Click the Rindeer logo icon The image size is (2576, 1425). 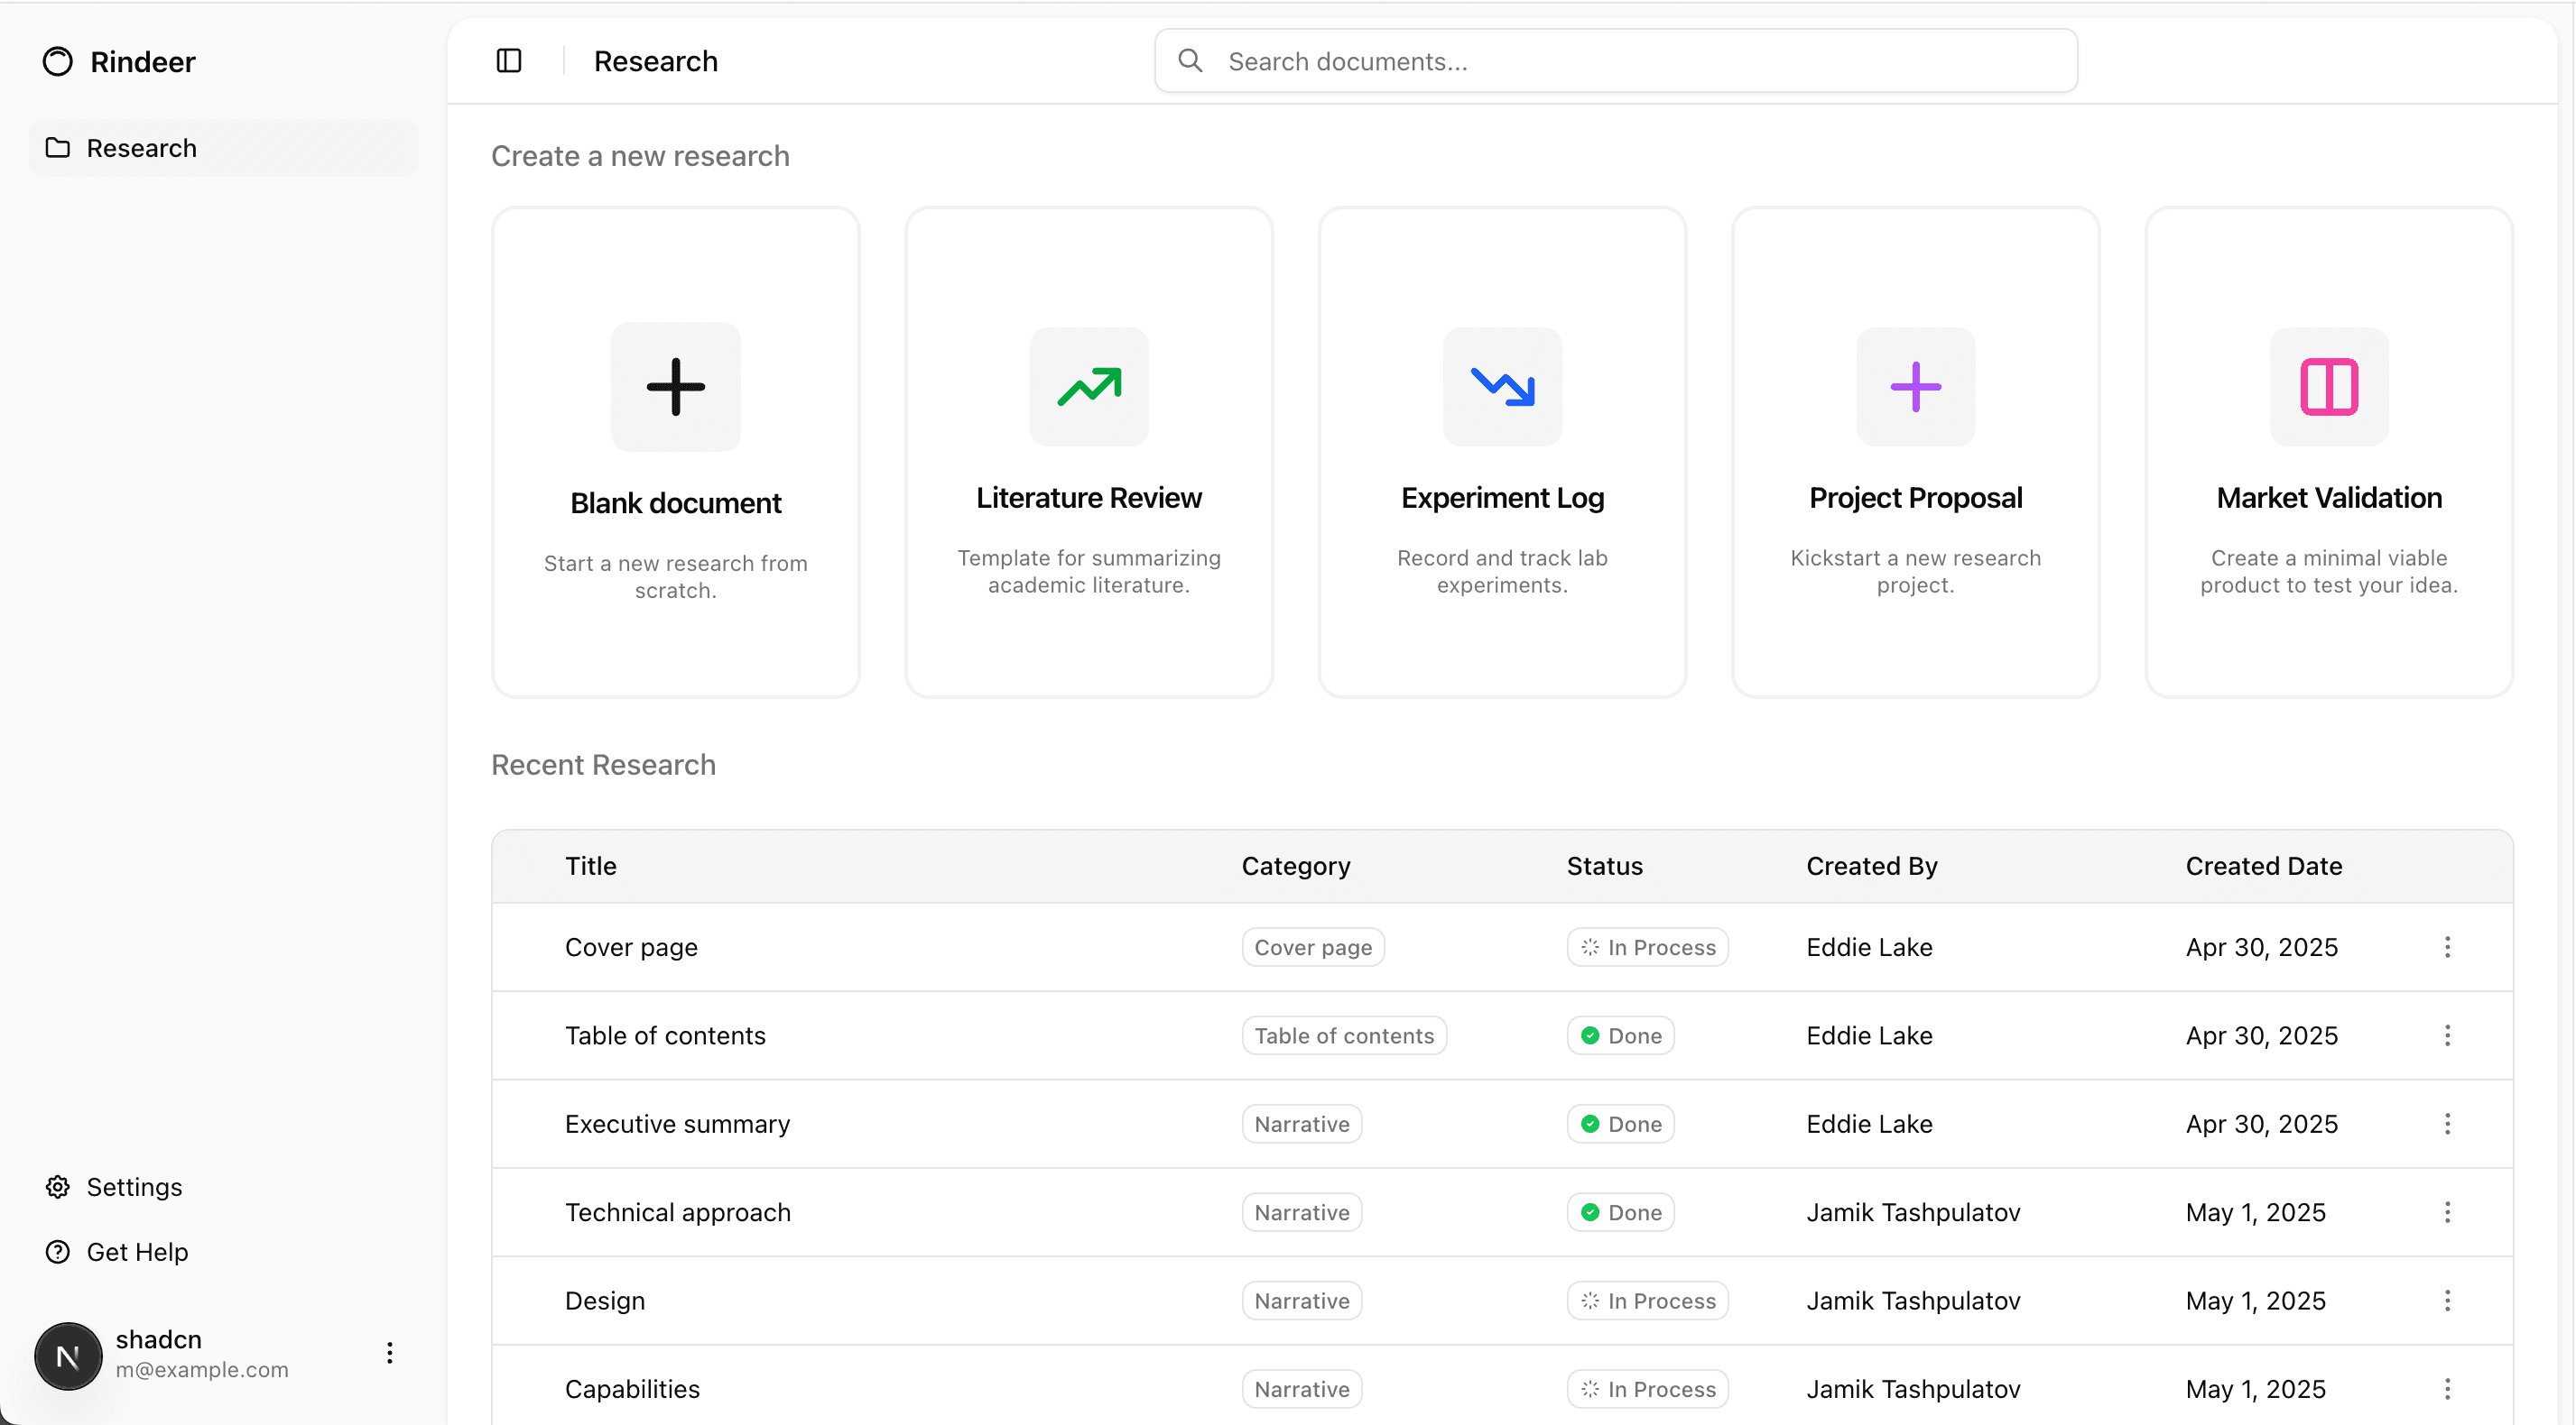pyautogui.click(x=58, y=62)
